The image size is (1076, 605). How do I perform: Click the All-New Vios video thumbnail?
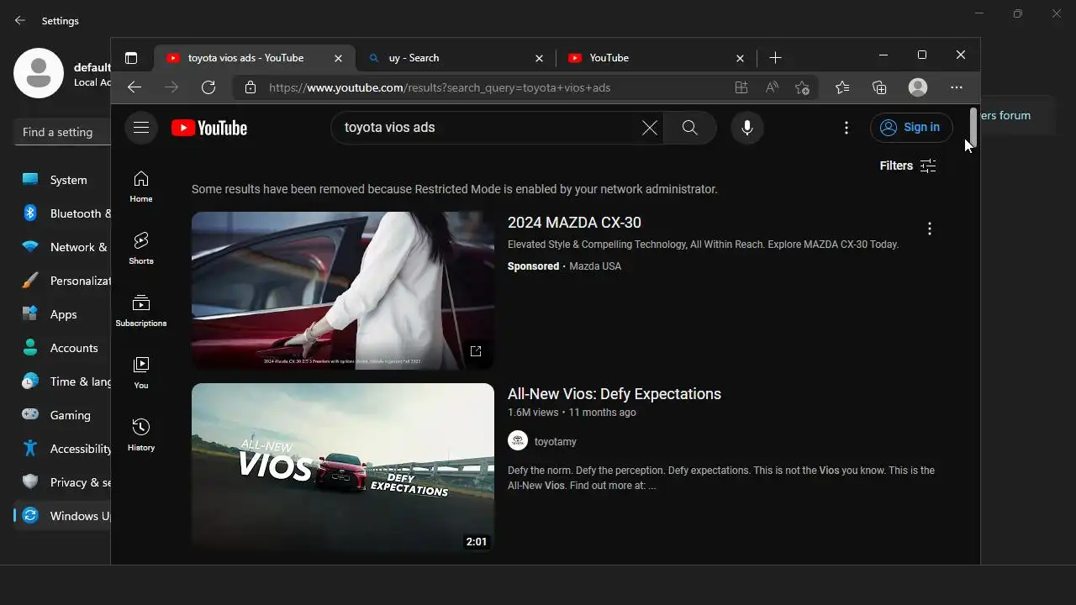(x=343, y=468)
